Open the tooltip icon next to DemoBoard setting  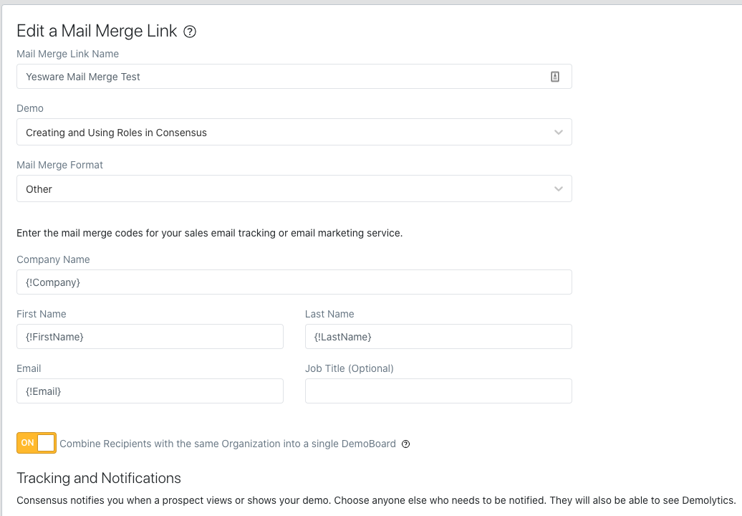[x=406, y=444]
